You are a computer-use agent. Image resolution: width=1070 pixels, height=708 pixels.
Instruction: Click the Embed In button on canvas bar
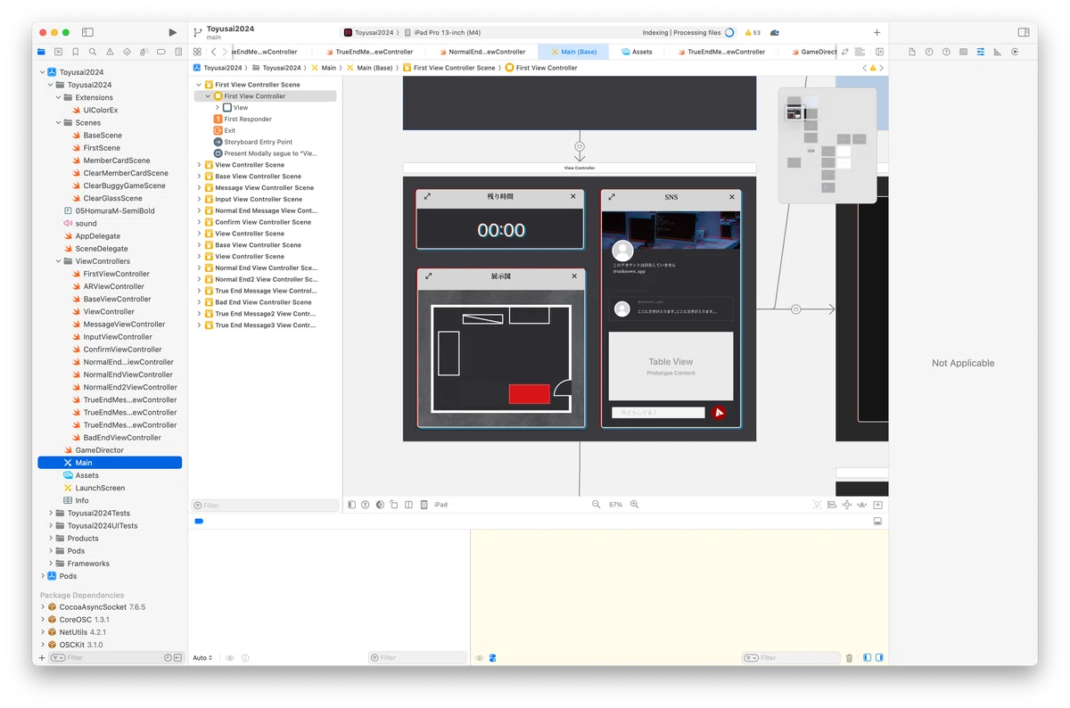pyautogui.click(x=877, y=505)
